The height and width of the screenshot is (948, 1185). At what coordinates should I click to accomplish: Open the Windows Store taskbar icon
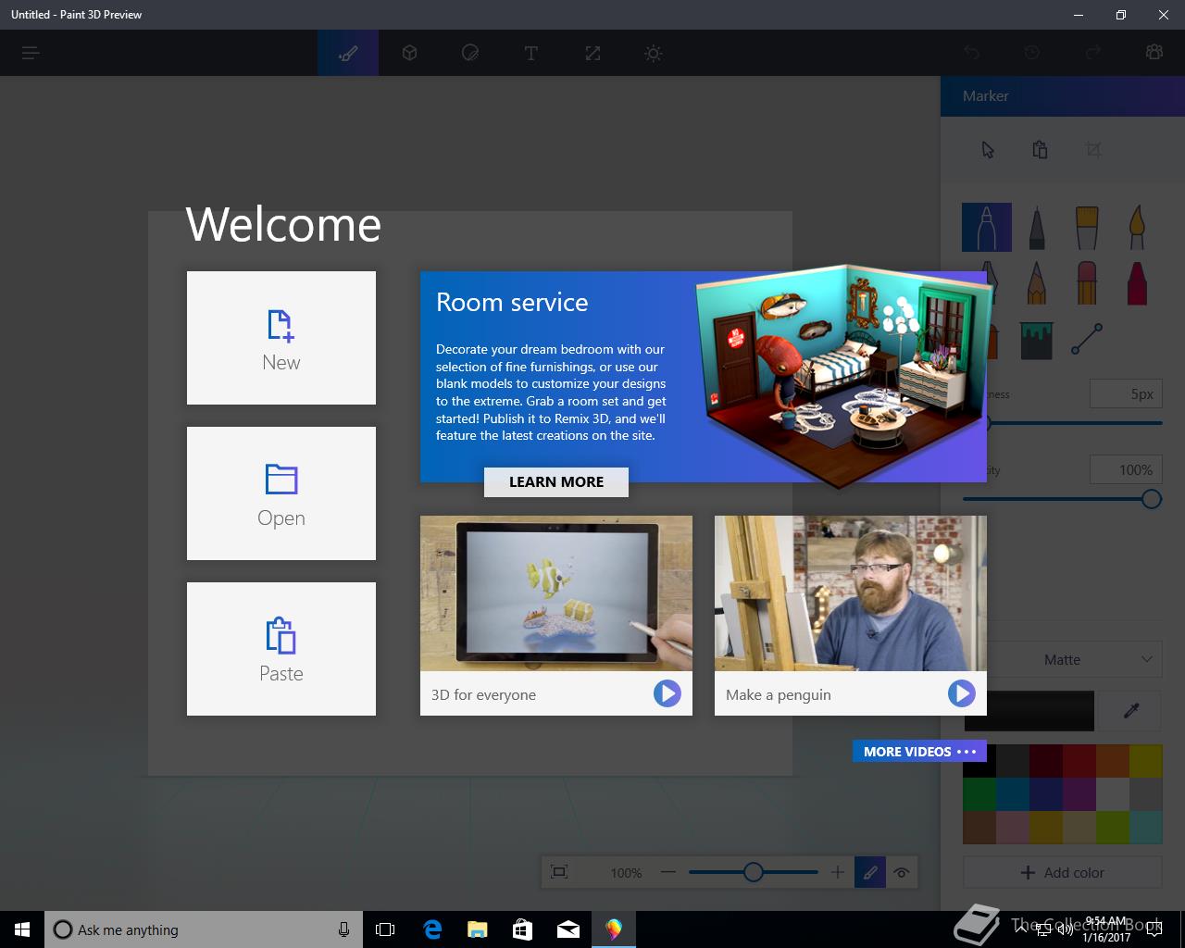pyautogui.click(x=523, y=929)
